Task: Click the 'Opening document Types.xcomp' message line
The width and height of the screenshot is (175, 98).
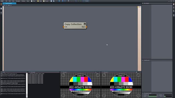Action: pos(36,74)
